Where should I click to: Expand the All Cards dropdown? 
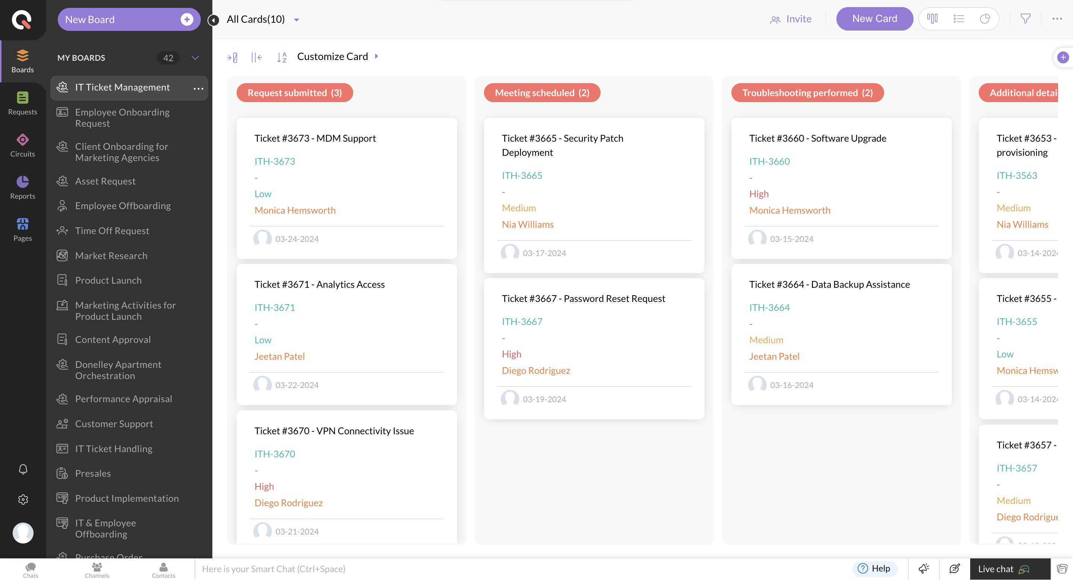coord(297,19)
